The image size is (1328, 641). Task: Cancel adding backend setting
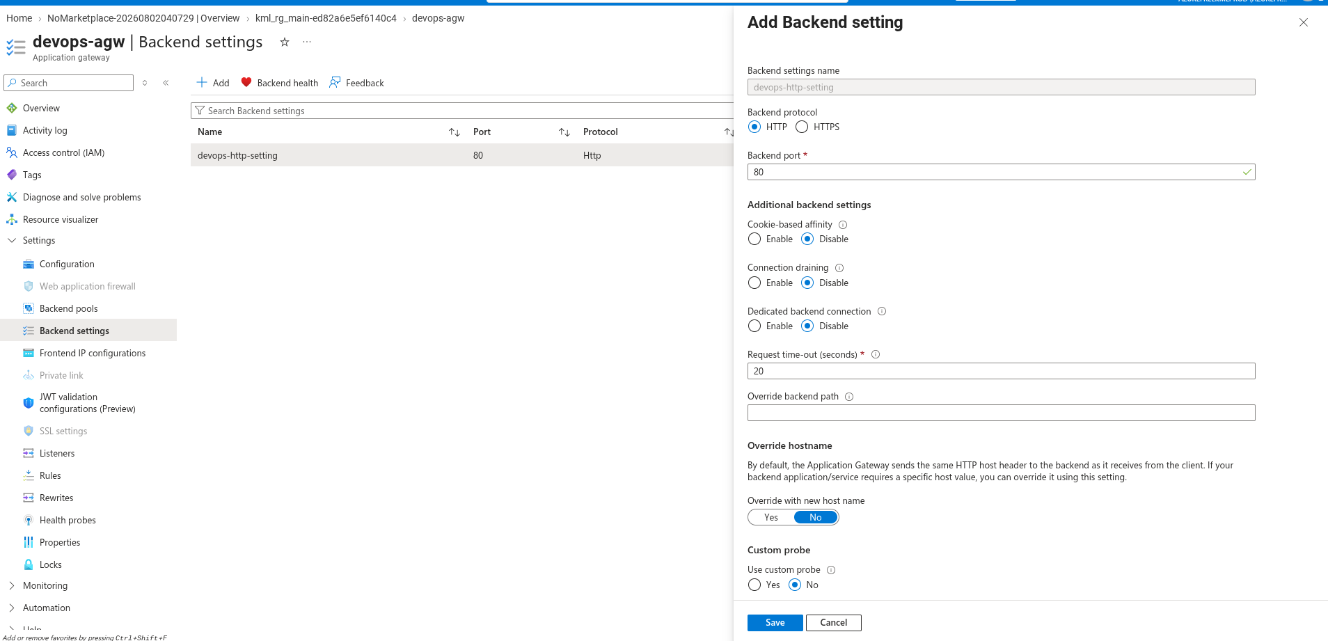(833, 623)
